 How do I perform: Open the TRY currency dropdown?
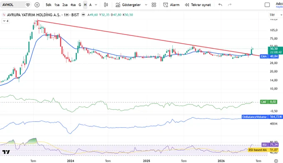click(x=276, y=15)
